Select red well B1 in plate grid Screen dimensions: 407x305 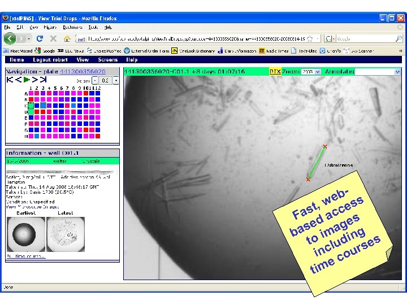[x=31, y=99]
